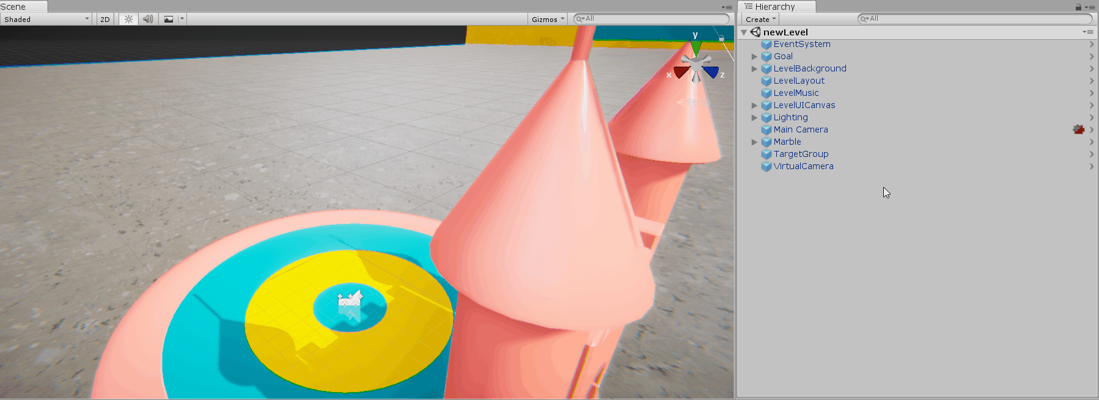1099x400 pixels.
Task: Click the green Y axis gizmo cone
Action: point(696,48)
